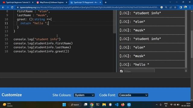Screen dimensions: 193x108
Task: Open the Windows Start menu
Action: 64,105
